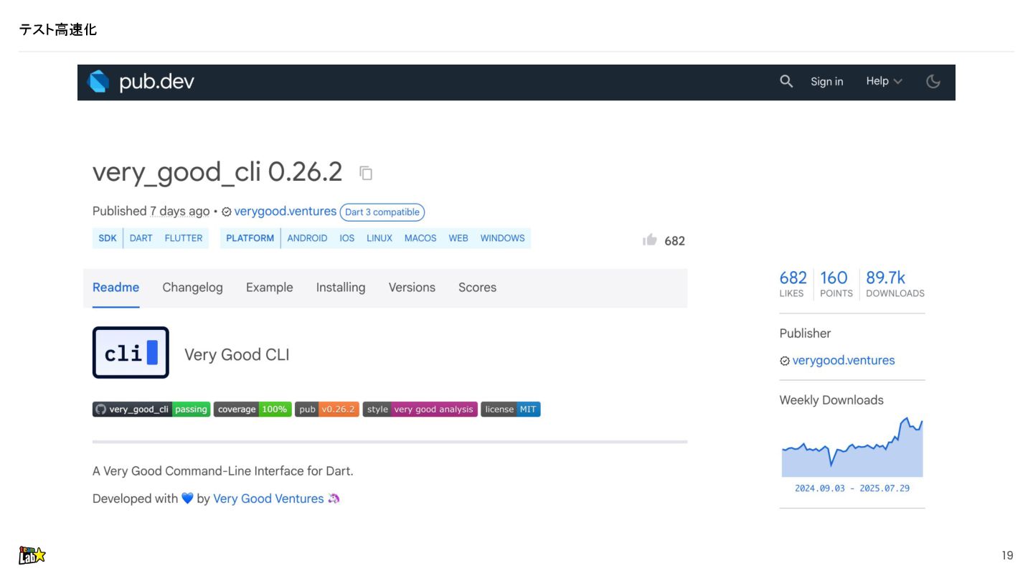Click the 'Weekly Downloads' heading
This screenshot has width=1033, height=581.
(x=831, y=400)
